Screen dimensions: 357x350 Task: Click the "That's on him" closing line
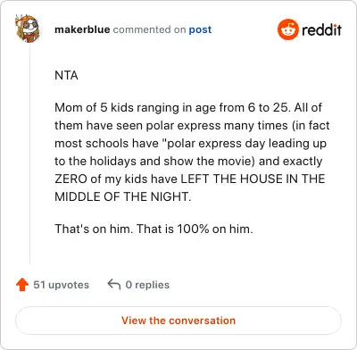[x=154, y=229]
